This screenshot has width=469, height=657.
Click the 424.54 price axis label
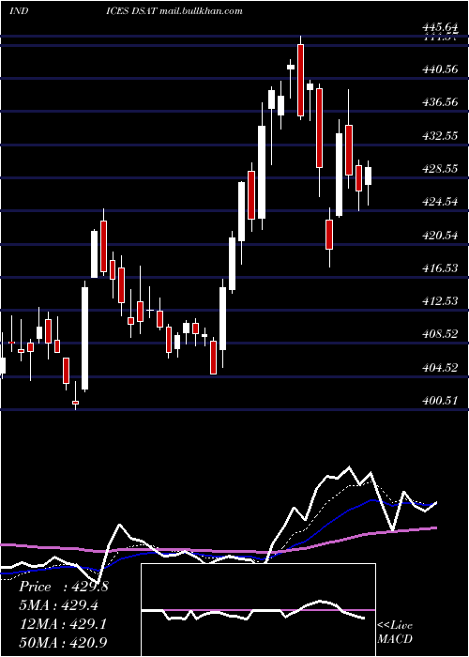point(440,202)
